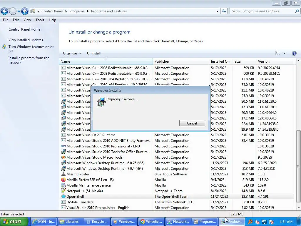Screen dimensions: 301x226
Task: Open the start button
Action: pyautogui.click(x=14, y=222)
